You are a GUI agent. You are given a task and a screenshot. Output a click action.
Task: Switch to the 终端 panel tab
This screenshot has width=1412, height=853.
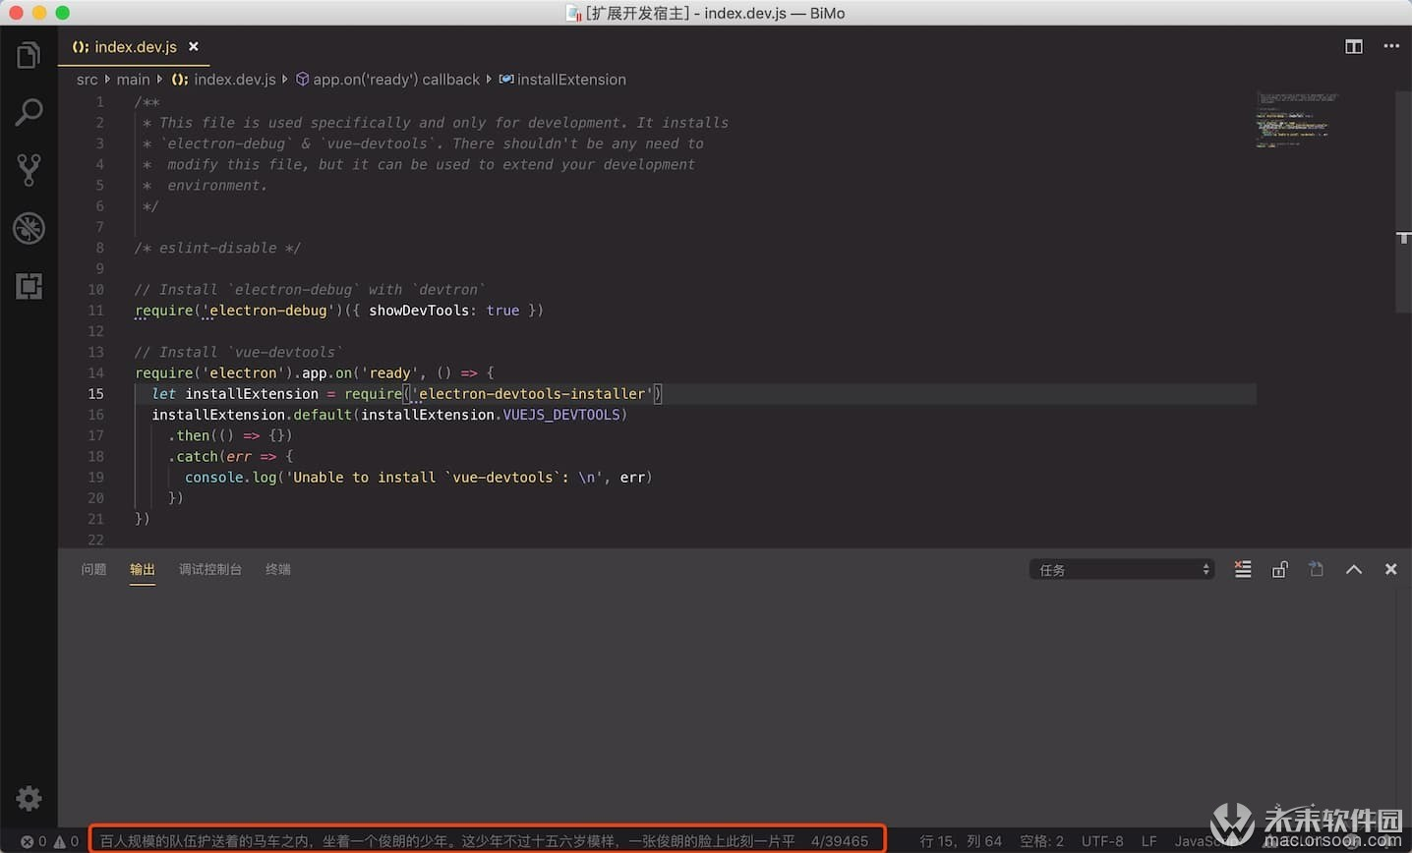tap(278, 569)
